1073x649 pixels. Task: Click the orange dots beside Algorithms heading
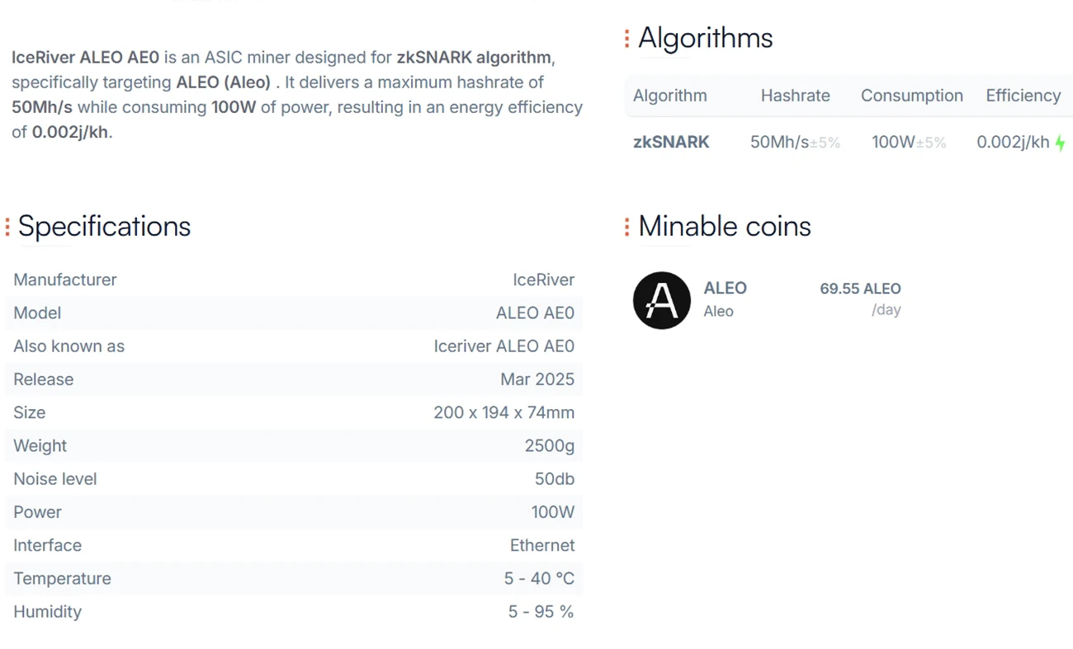point(627,38)
